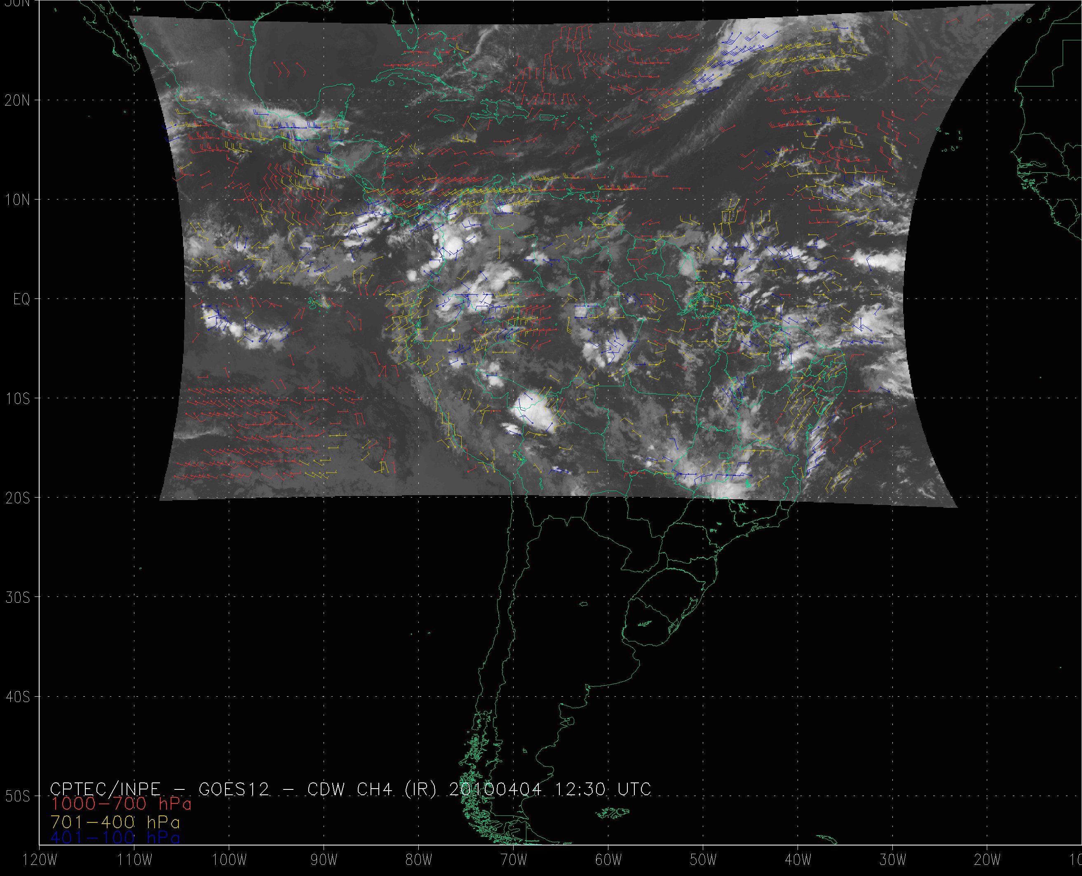Click the 120W longitude axis label

40,860
